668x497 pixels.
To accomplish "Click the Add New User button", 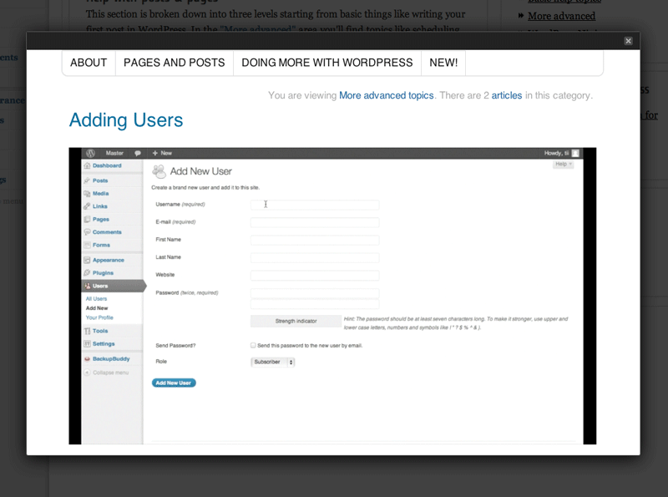I will (174, 383).
